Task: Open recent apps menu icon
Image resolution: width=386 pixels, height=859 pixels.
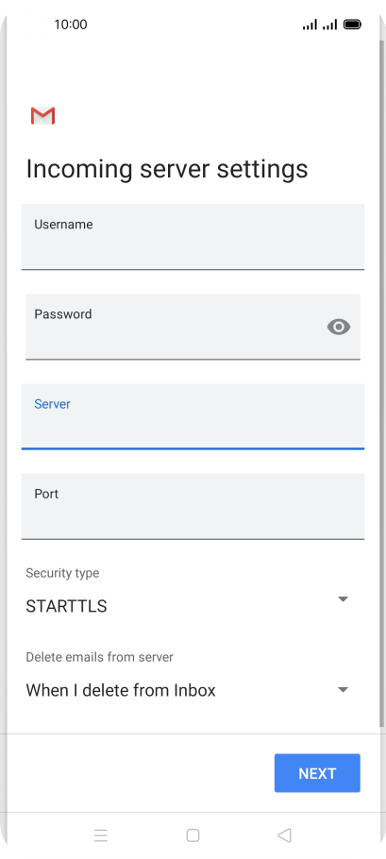Action: click(x=101, y=834)
